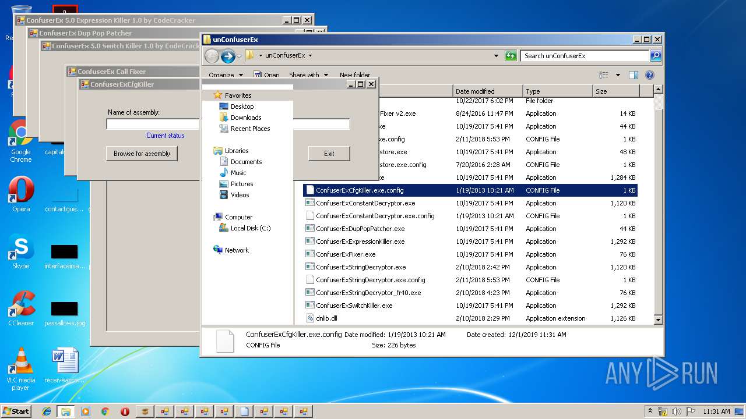Sort by the Date modified column header
Screen dimensions: 746x419
coord(488,91)
